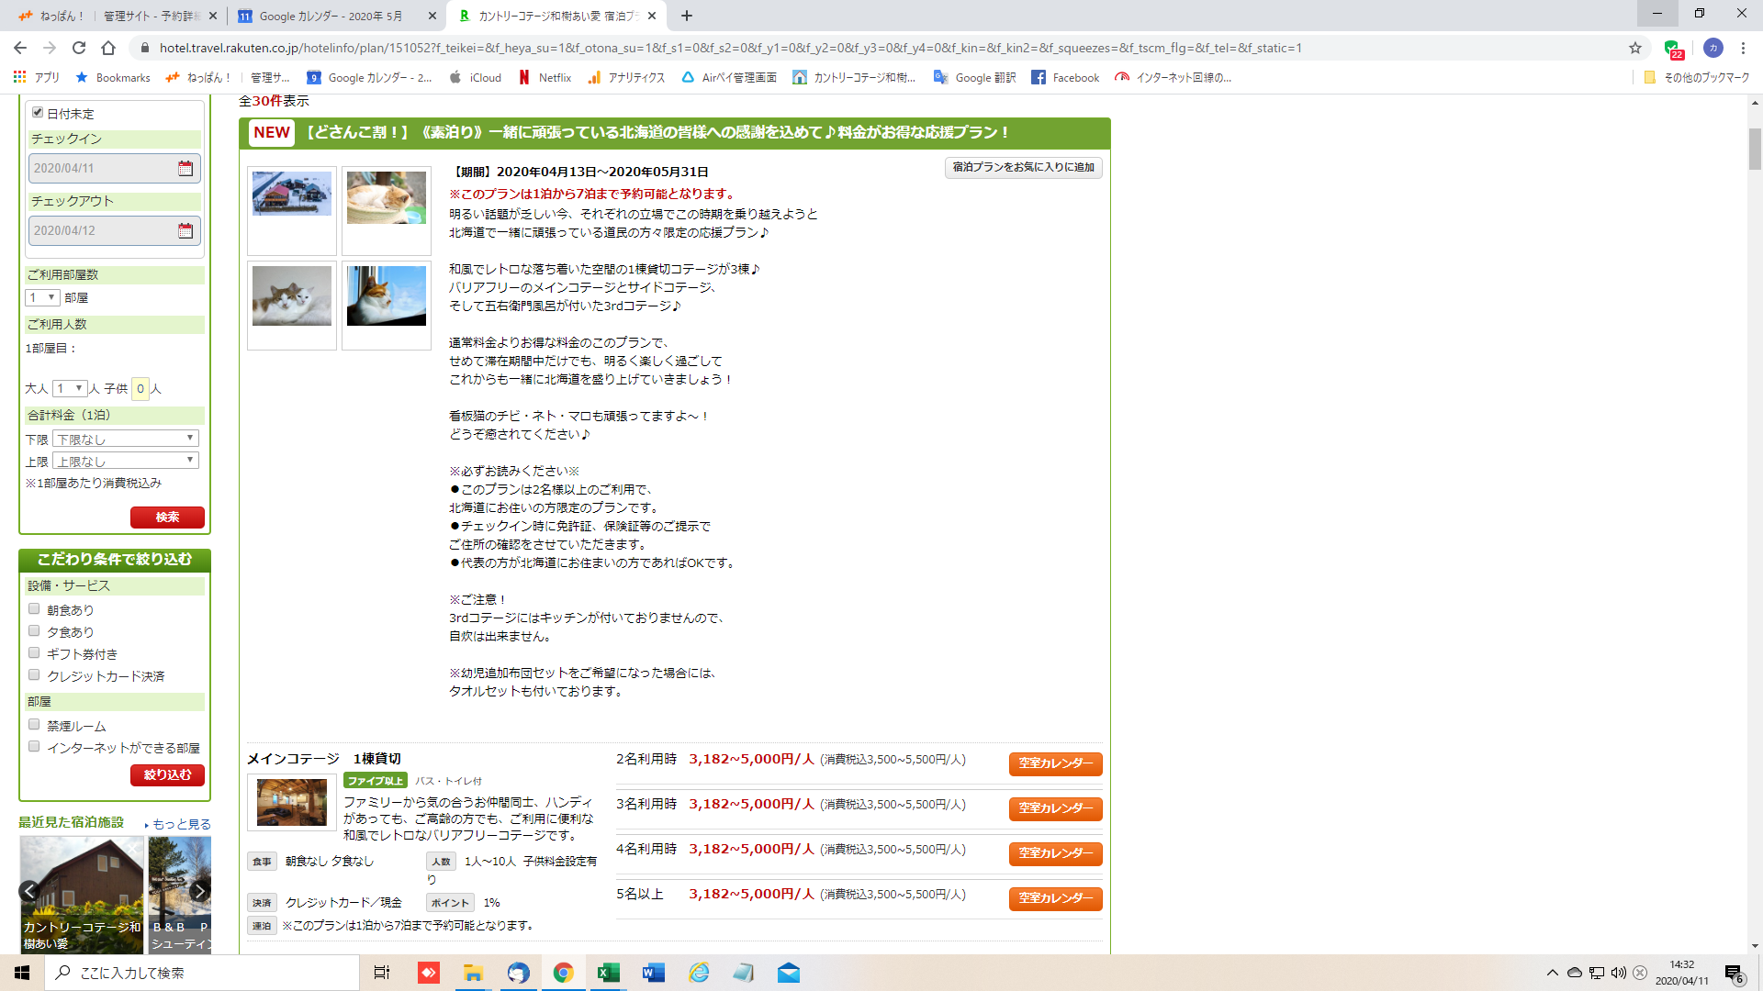
Task: Click the Windows taskbar search box
Action: coord(202,973)
